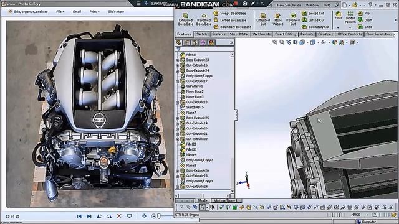Go to first photo in Photo Gallery
Viewport: 399px width, 224px height.
79,216
